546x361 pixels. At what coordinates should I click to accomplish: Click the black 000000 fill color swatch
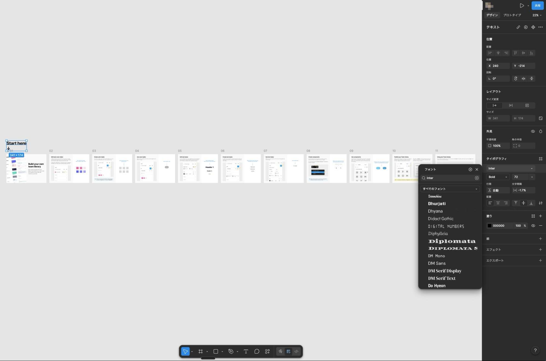pos(489,226)
